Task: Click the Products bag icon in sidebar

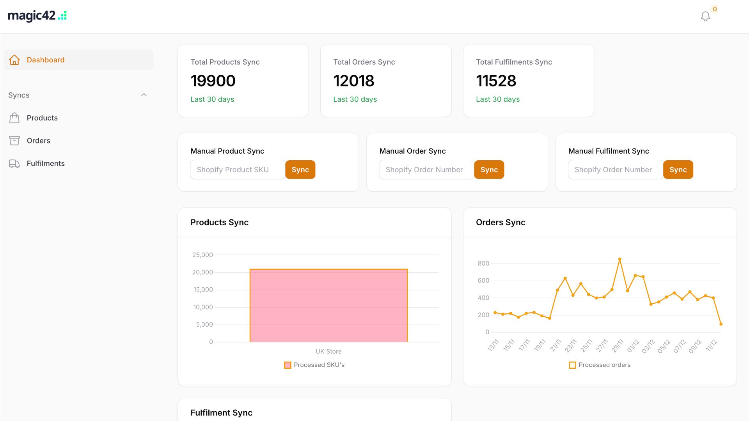Action: (x=14, y=118)
